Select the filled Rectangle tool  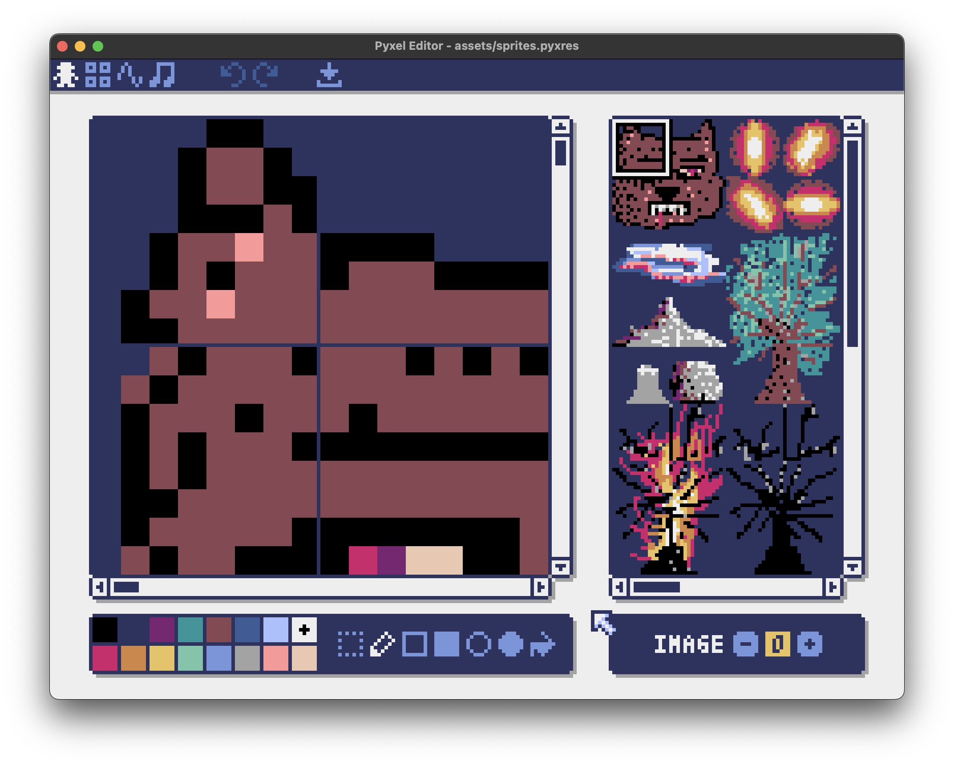[x=446, y=644]
